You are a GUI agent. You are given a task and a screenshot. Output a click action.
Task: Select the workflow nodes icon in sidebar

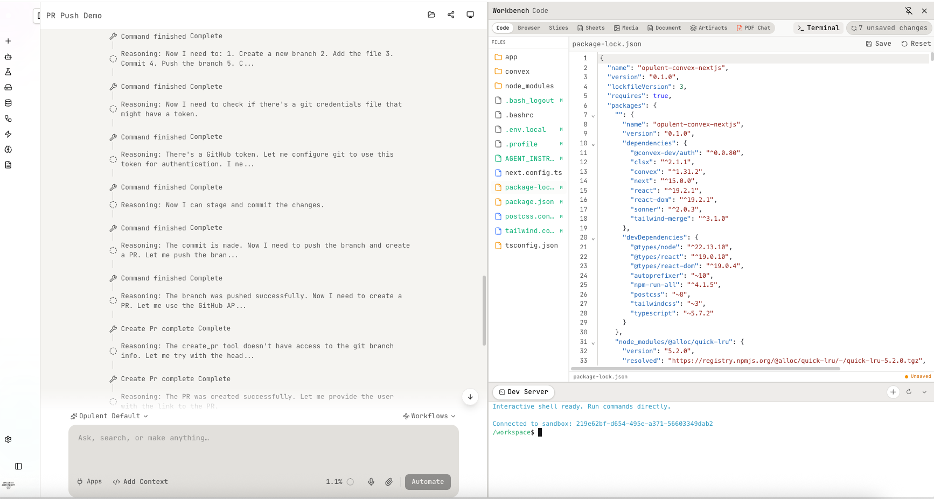click(8, 118)
